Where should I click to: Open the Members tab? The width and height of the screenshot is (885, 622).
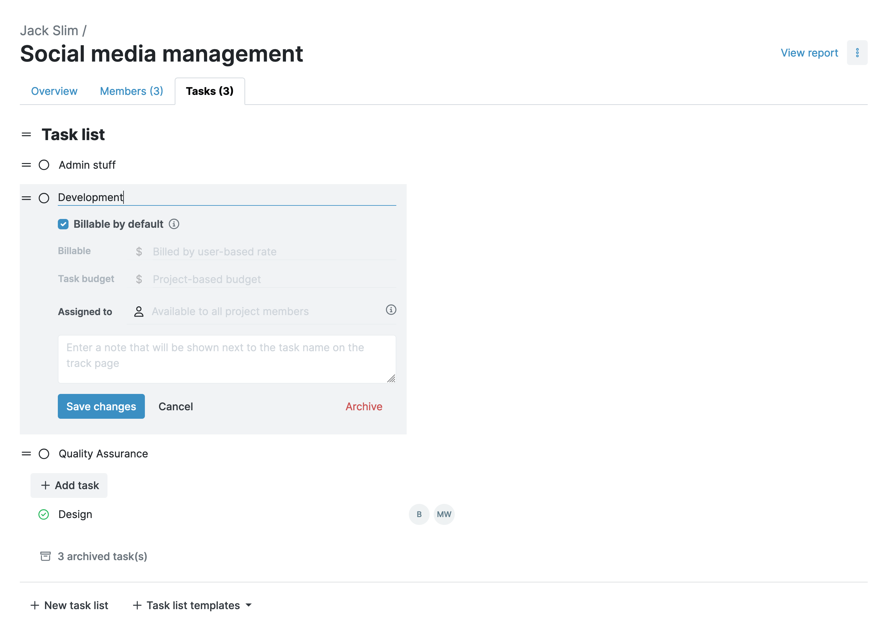tap(131, 91)
